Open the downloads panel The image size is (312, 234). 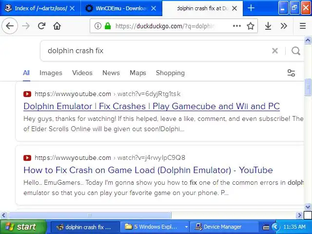[x=268, y=26]
